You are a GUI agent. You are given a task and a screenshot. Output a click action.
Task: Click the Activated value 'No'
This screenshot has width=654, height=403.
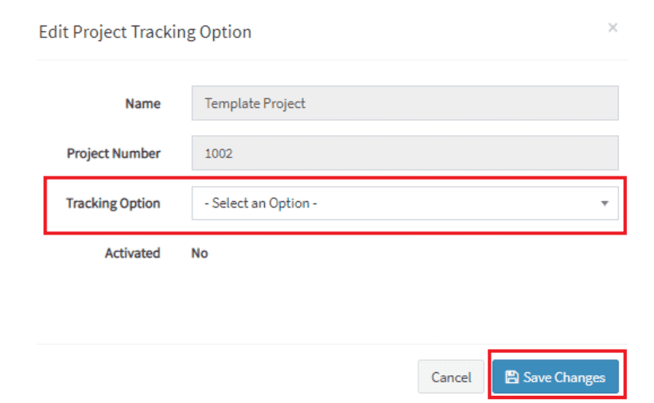(200, 253)
